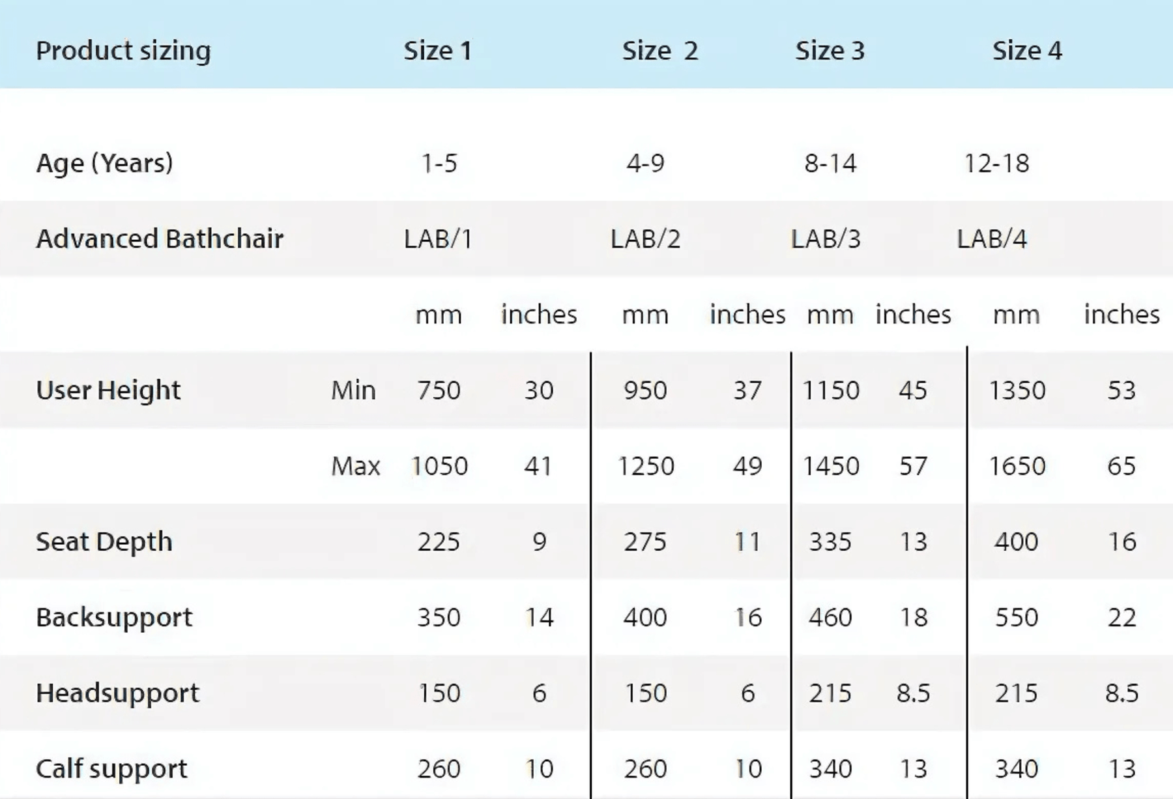Click the Max label under User Height
The image size is (1173, 799).
click(x=355, y=466)
